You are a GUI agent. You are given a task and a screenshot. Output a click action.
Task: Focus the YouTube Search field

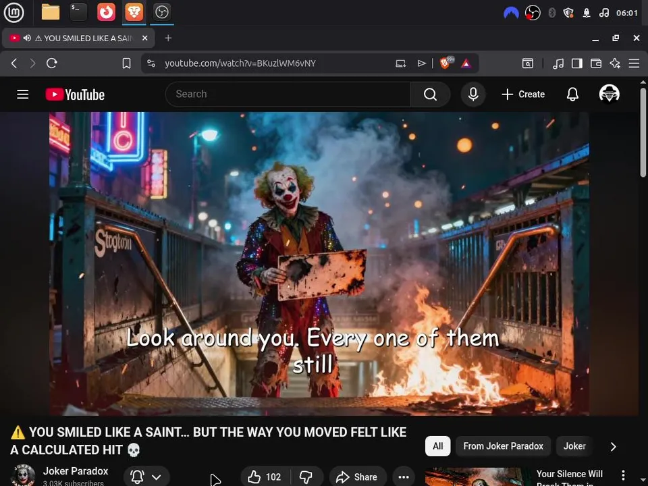click(288, 94)
